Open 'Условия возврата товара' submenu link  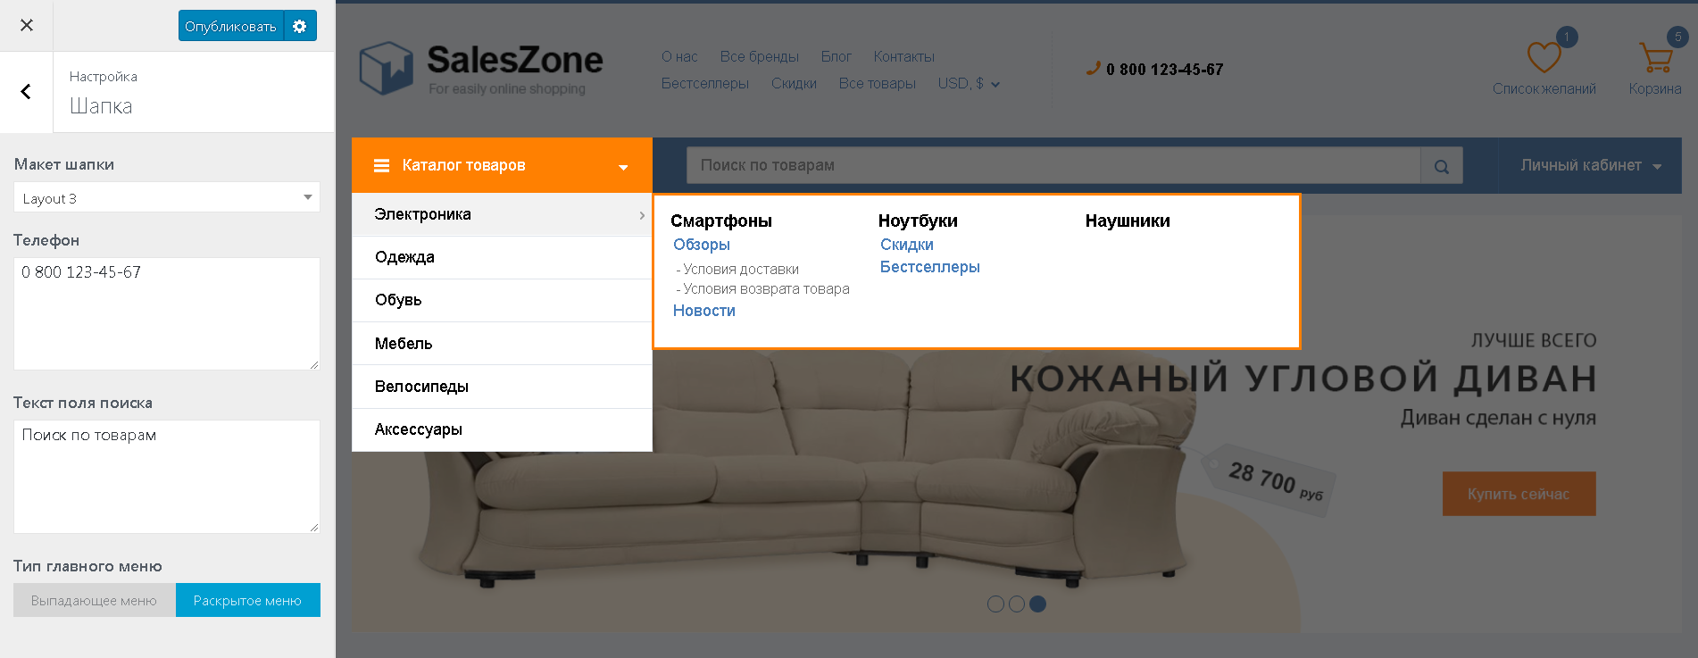click(x=766, y=288)
